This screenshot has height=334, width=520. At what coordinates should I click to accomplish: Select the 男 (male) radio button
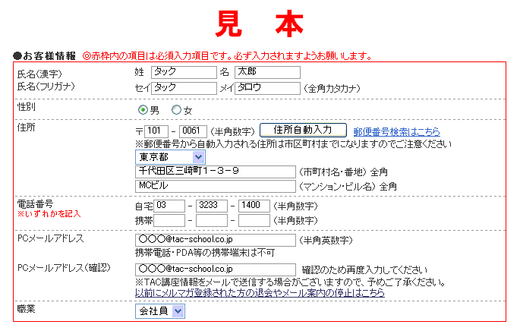point(143,110)
